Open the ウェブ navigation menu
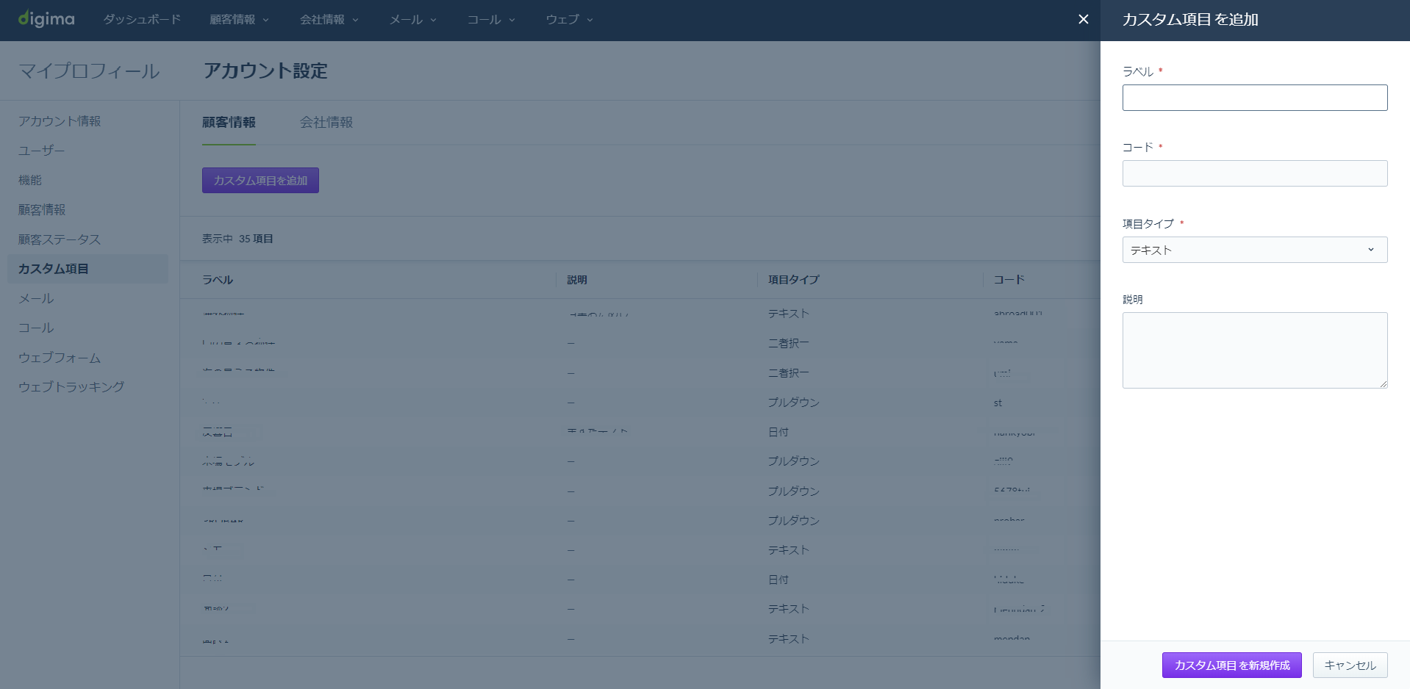 569,20
